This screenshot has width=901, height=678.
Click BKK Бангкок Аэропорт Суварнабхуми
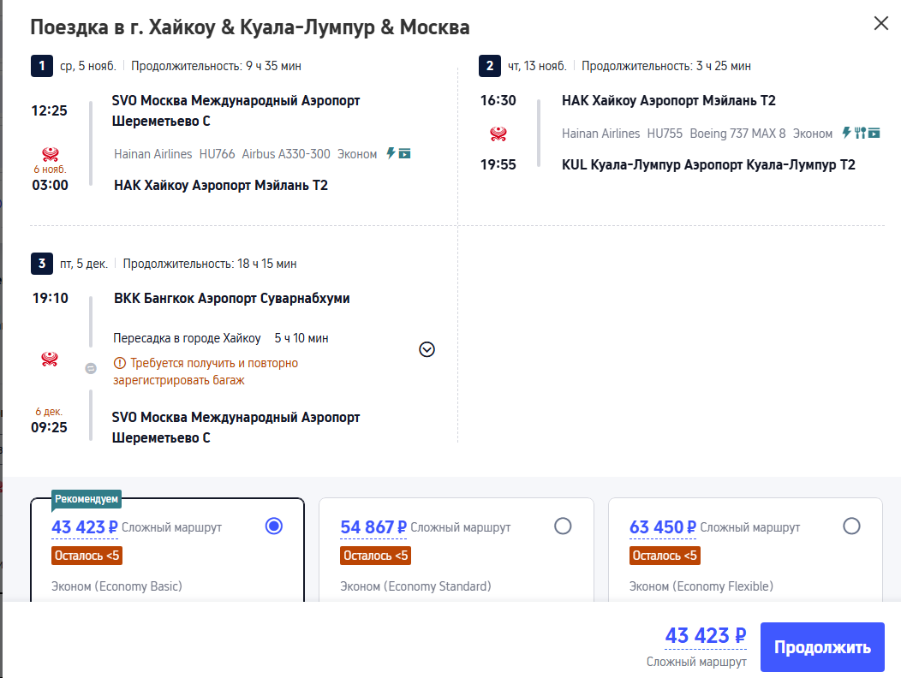point(232,299)
